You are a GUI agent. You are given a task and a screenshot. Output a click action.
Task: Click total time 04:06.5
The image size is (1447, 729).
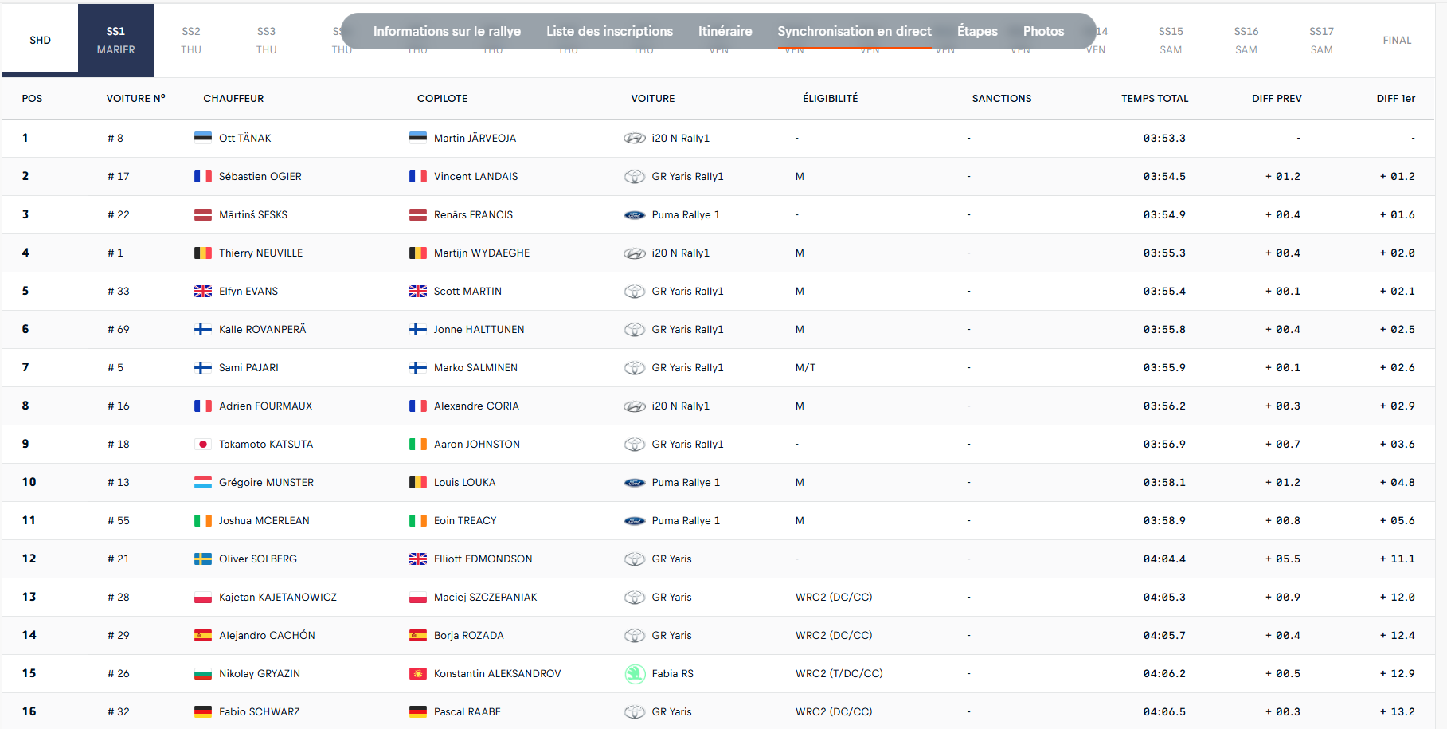(x=1164, y=712)
